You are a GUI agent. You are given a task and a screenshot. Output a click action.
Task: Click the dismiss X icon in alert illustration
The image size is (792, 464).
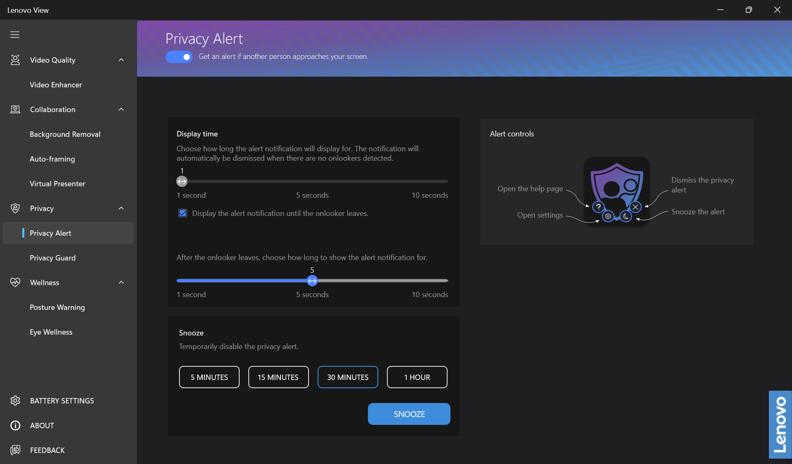(636, 207)
